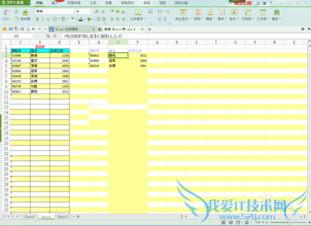Click the Increase decimal places icon
This screenshot has height=226, width=311.
(x=159, y=19)
